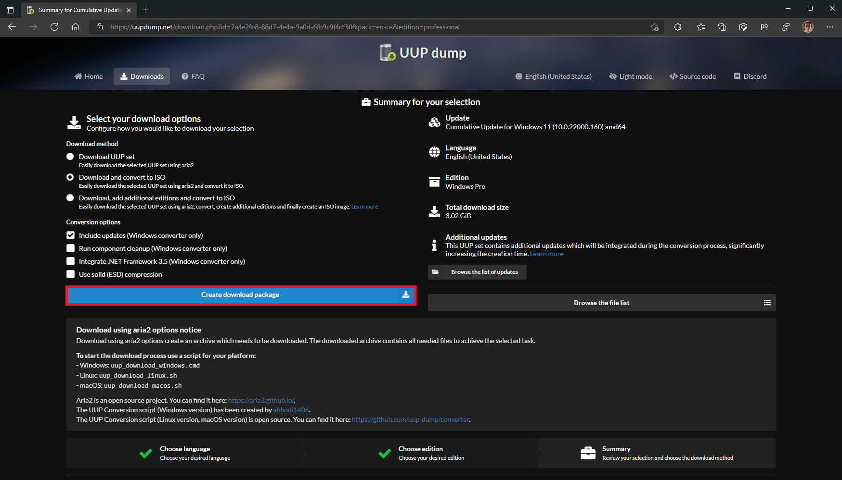This screenshot has width=842, height=480.
Task: Click the browser Forward arrow
Action: [x=33, y=27]
